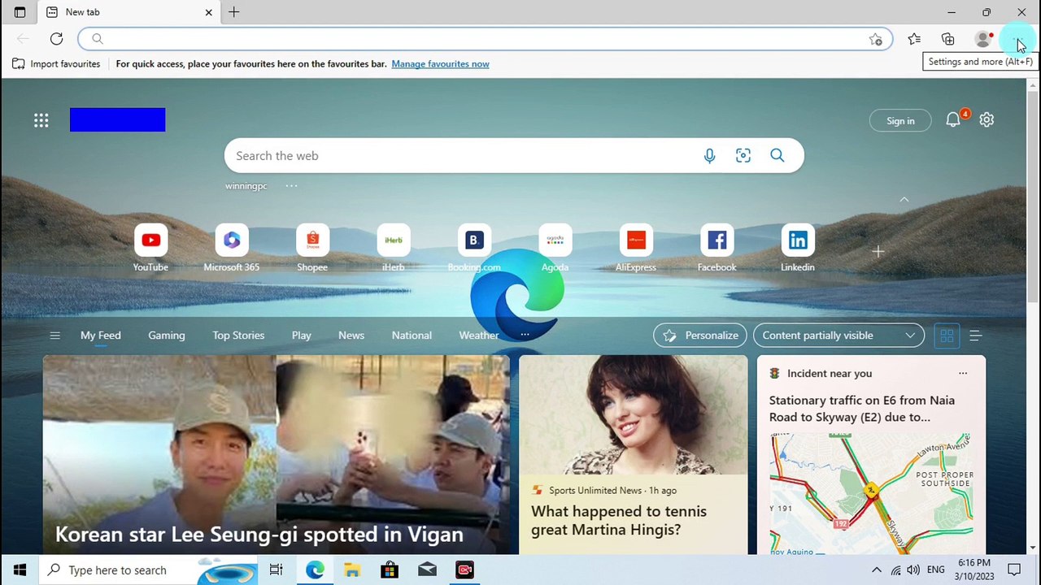1041x585 pixels.
Task: Click the Sign in button
Action: 900,120
